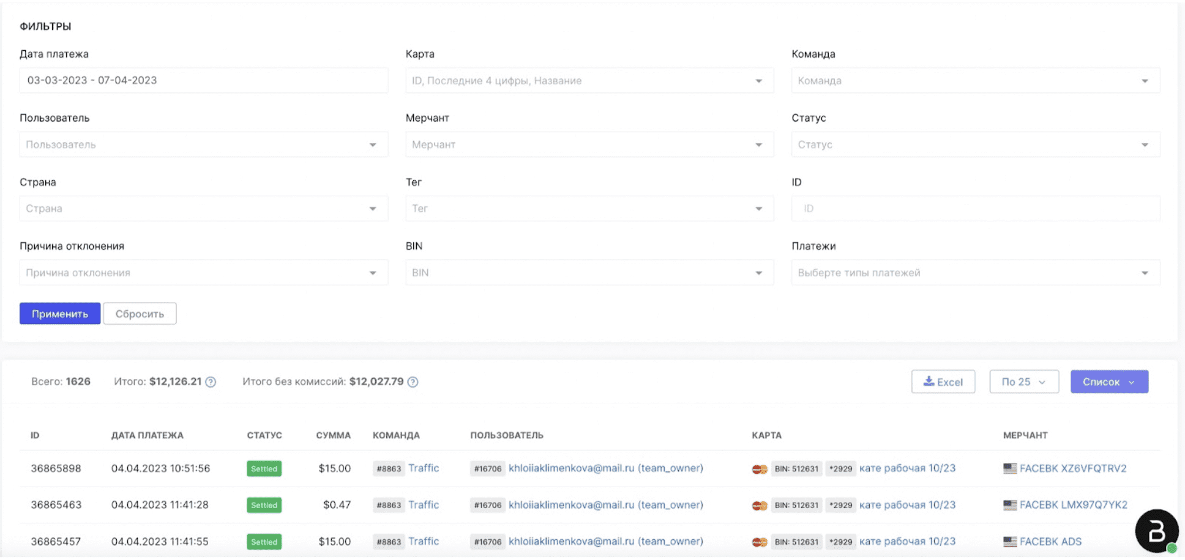
Task: Open user email link in row 36865463
Action: point(606,505)
